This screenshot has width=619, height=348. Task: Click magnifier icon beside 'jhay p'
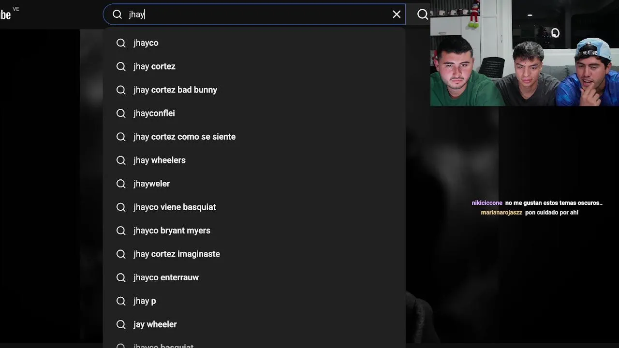[121, 301]
